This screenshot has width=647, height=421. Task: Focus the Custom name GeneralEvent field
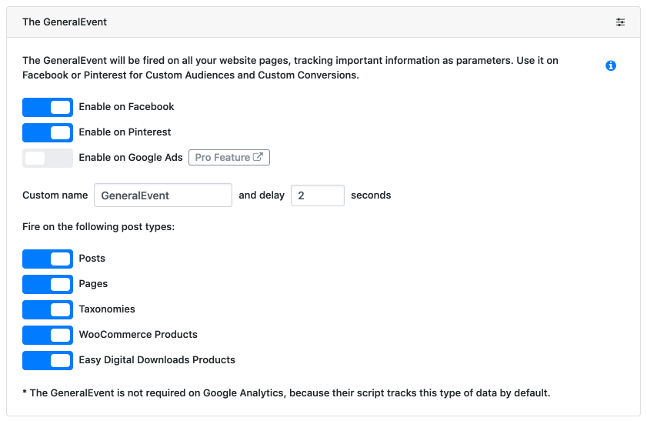pos(163,195)
